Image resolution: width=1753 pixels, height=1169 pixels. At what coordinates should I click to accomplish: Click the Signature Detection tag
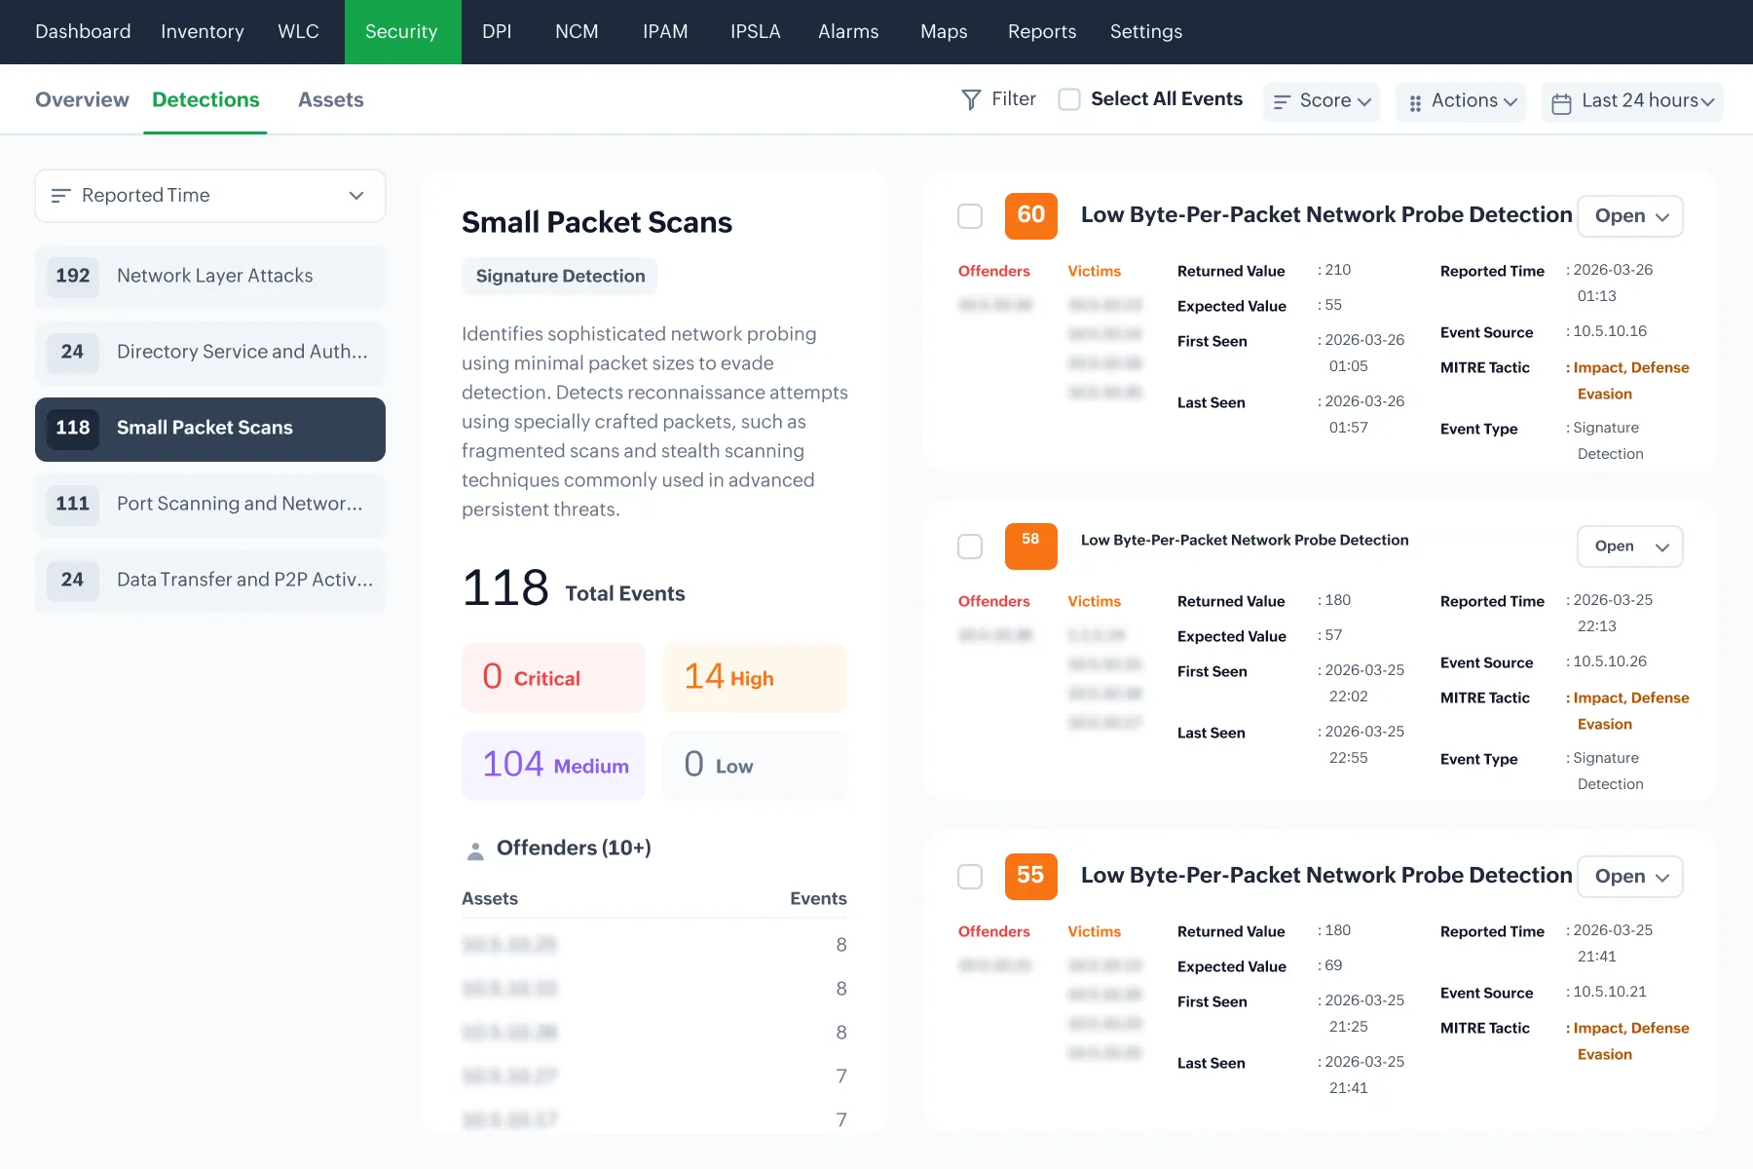(x=560, y=277)
